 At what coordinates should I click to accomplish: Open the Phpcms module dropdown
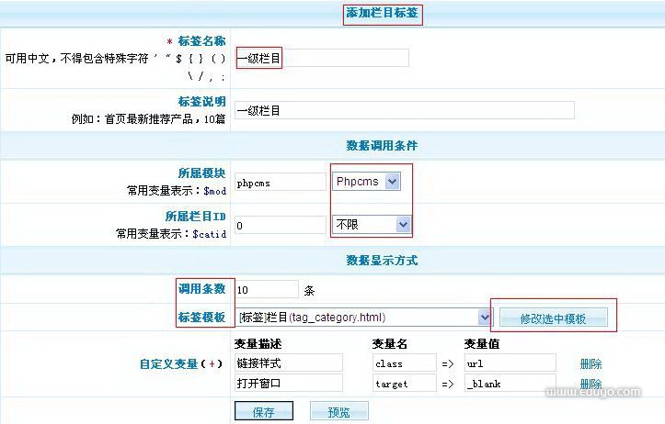tap(367, 182)
